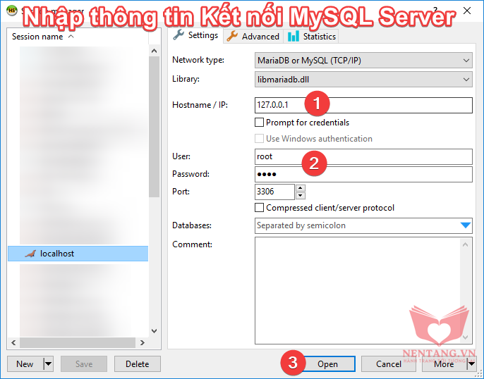Click the localhost session dolphin icon
This screenshot has width=484, height=379.
click(30, 254)
